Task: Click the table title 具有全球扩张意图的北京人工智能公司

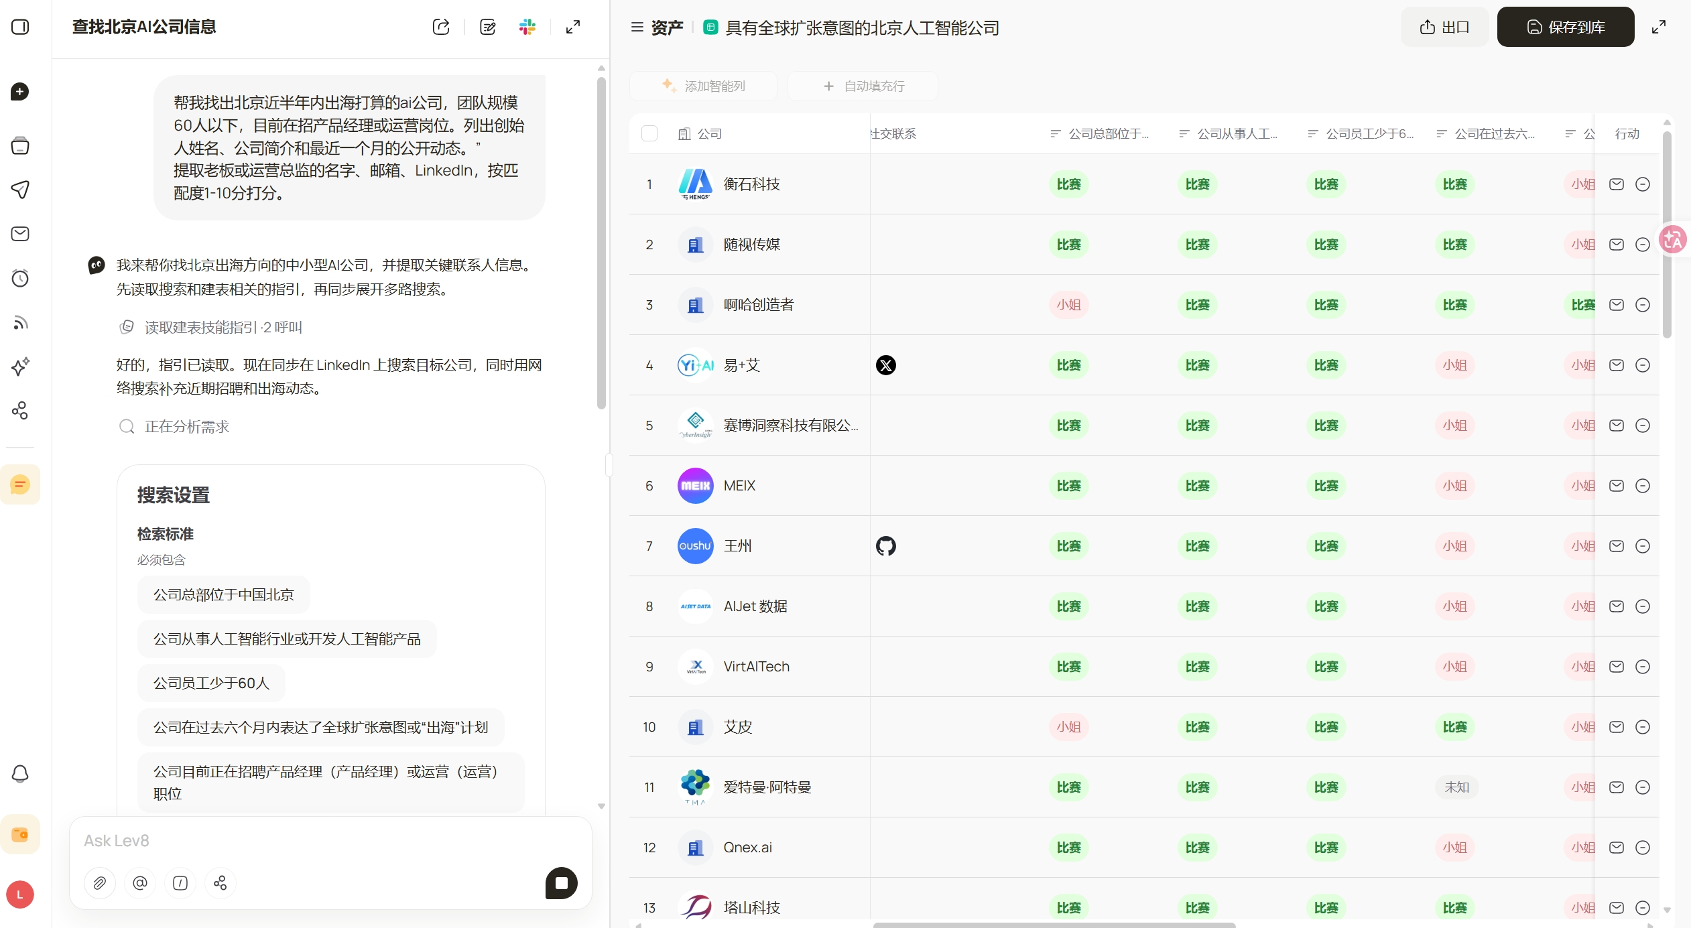Action: (x=862, y=27)
